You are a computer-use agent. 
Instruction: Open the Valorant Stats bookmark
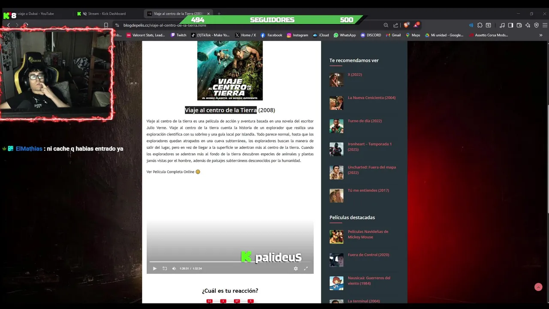[x=145, y=35]
